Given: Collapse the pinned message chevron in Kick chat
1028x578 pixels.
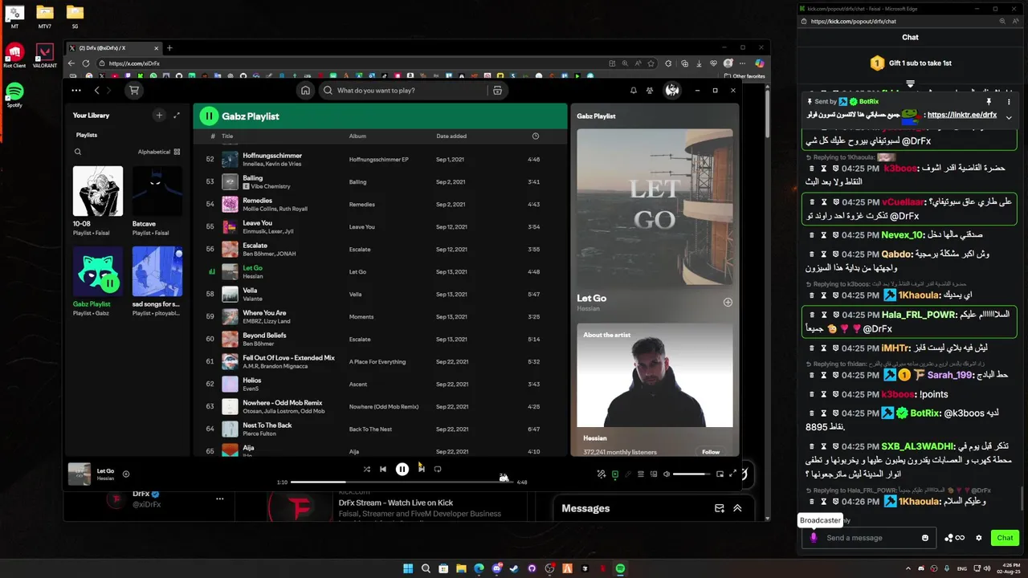Looking at the screenshot, I should pos(1009,118).
